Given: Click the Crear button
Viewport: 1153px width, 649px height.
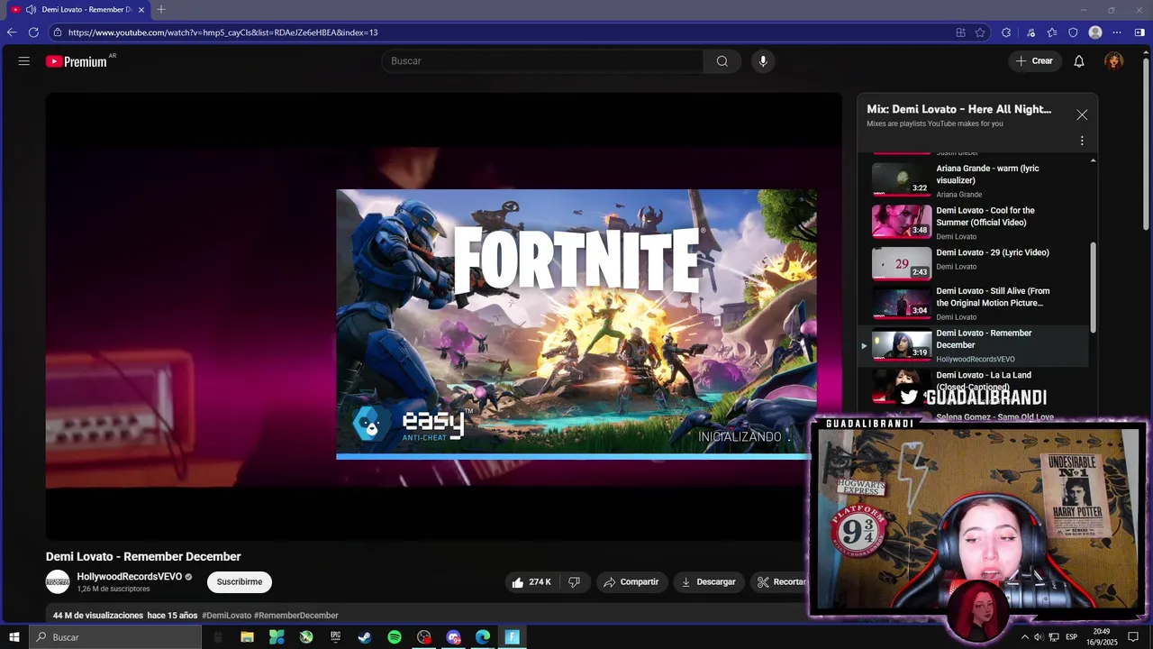Looking at the screenshot, I should [1034, 61].
